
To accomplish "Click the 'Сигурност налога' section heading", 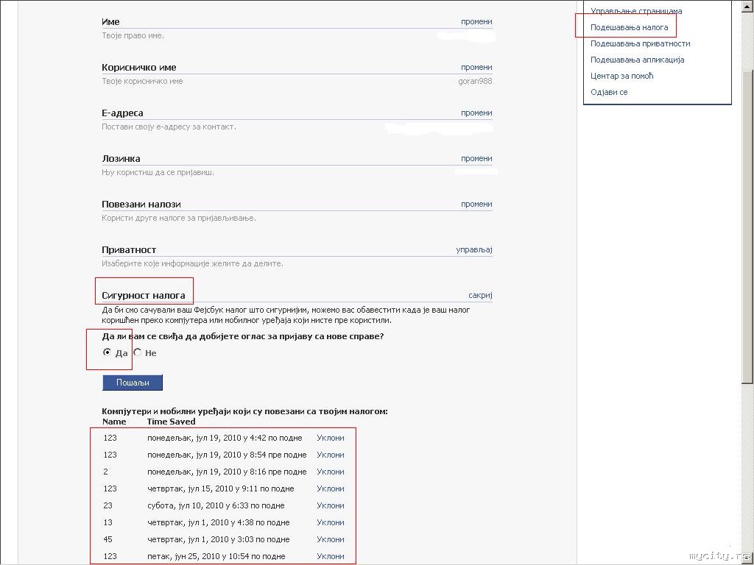I will pos(144,296).
